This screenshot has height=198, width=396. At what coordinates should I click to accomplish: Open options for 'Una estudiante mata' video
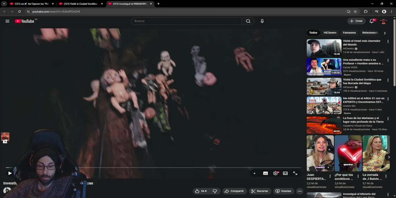[x=388, y=60]
